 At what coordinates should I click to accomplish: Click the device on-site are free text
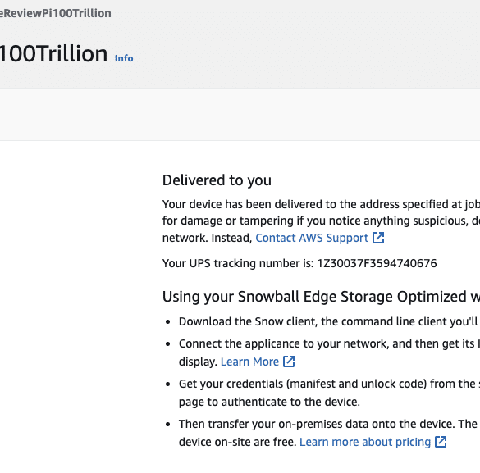(x=238, y=442)
